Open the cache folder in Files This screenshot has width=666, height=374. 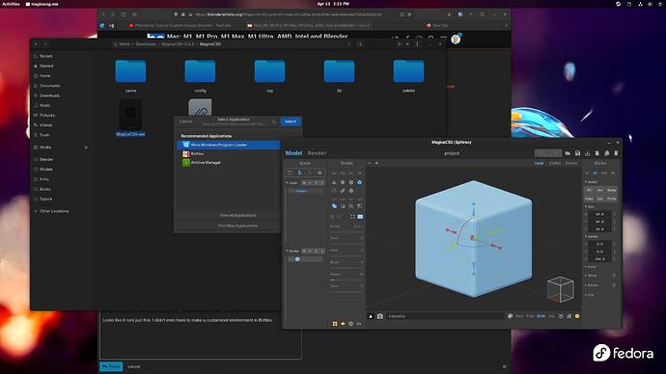click(130, 75)
